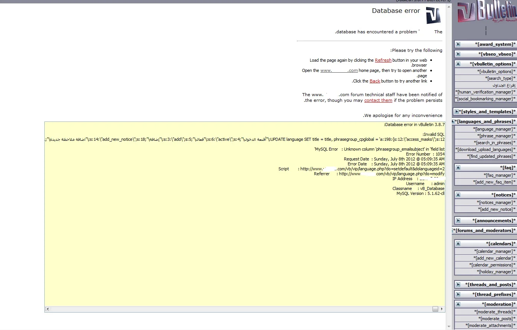This screenshot has width=517, height=330.
Task: Click the Back link
Action: tap(375, 81)
